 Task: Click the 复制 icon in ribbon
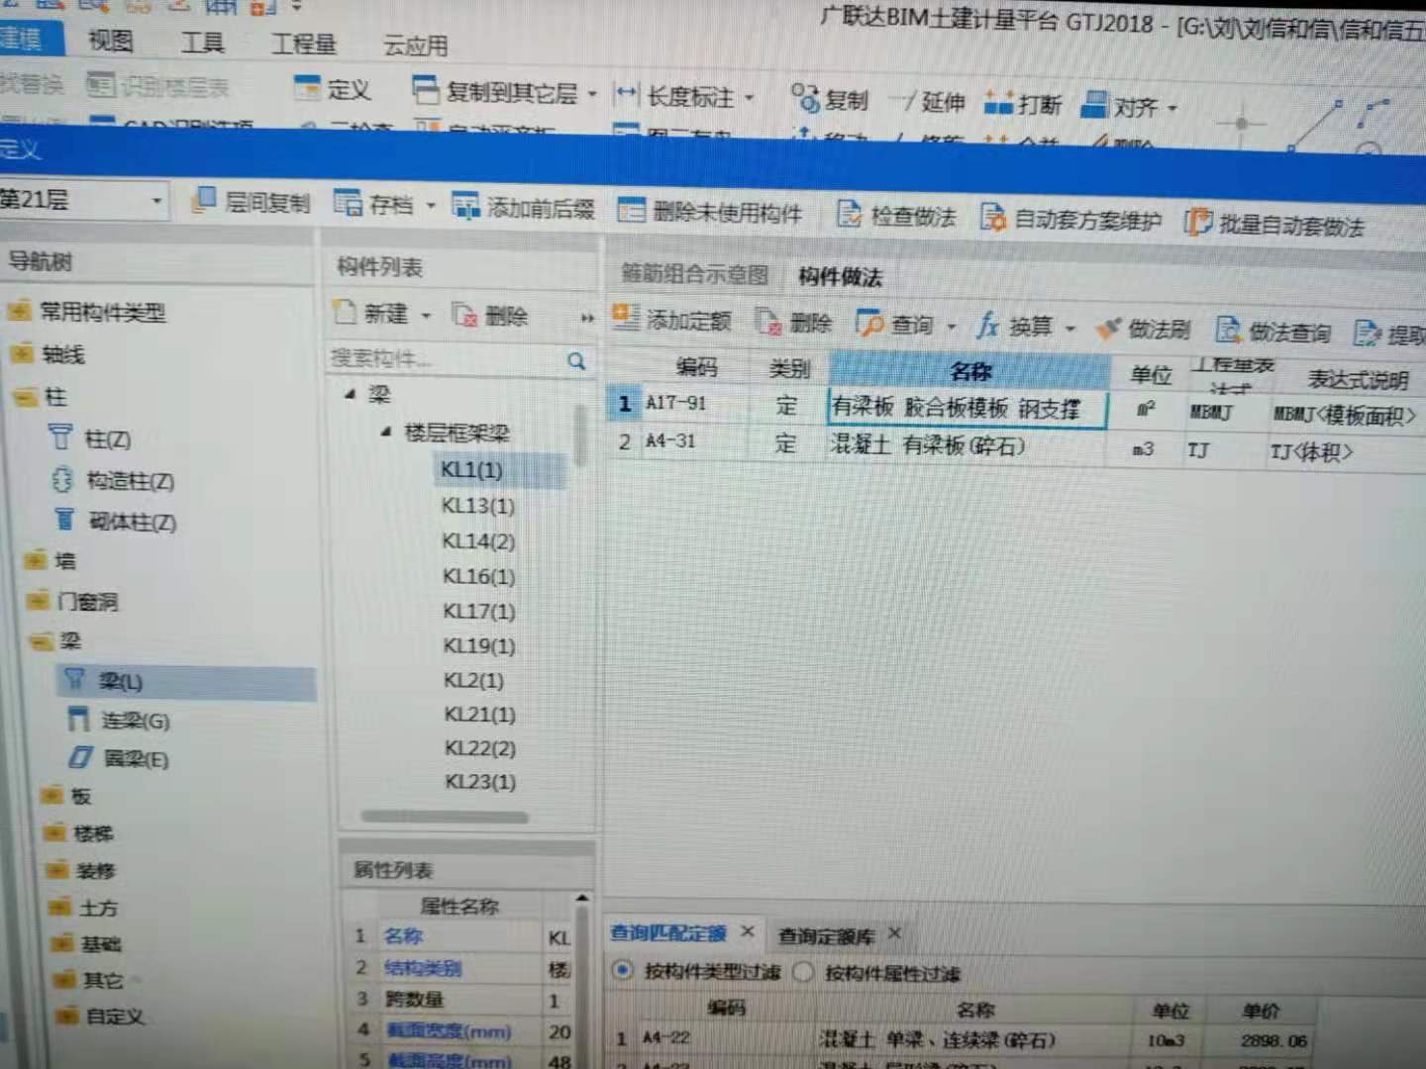[805, 98]
